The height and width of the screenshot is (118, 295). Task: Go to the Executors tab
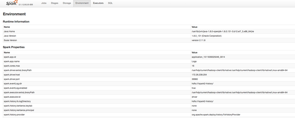pyautogui.click(x=98, y=3)
